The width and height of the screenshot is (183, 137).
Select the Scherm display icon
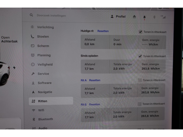point(33,46)
